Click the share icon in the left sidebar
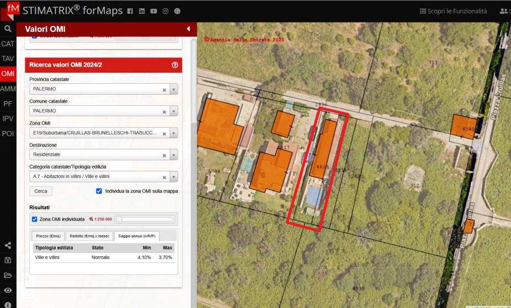The width and height of the screenshot is (511, 308). click(8, 246)
